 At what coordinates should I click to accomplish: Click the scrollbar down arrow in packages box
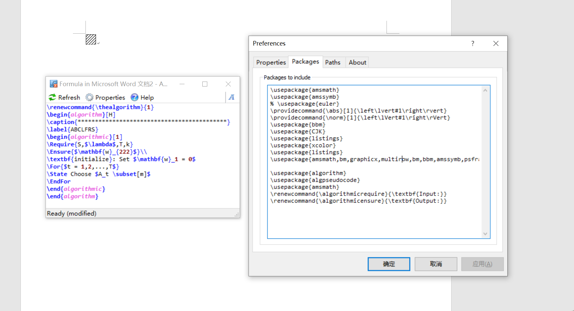tap(485, 234)
